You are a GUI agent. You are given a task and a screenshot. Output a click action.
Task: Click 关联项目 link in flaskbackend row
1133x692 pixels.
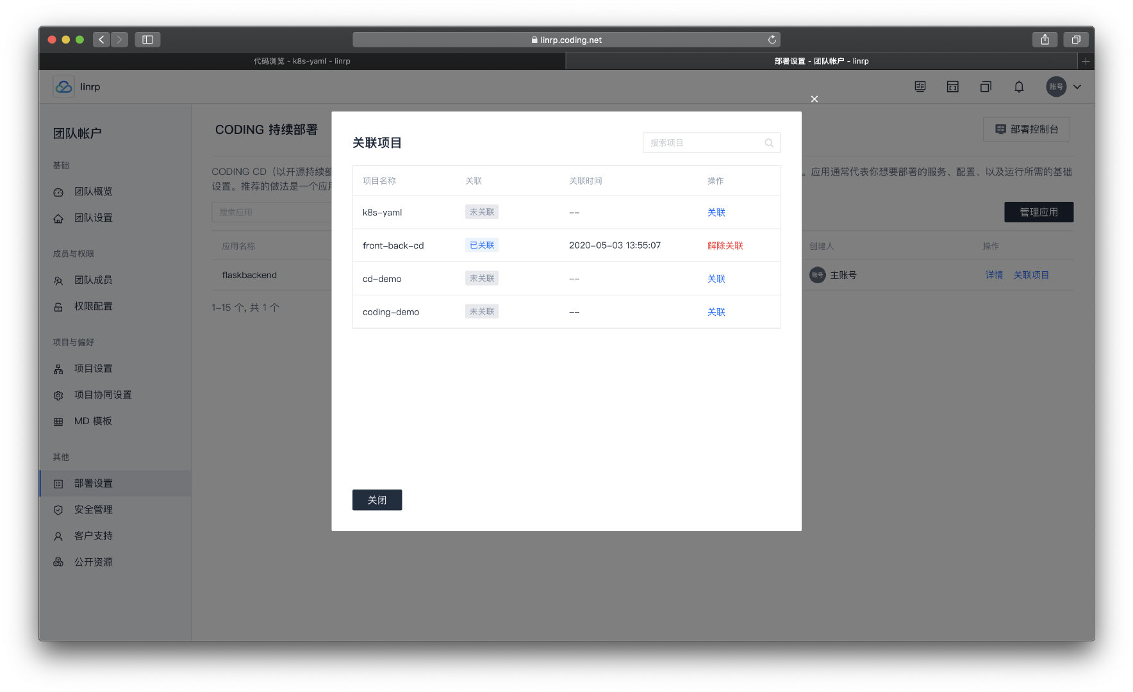pyautogui.click(x=1031, y=275)
